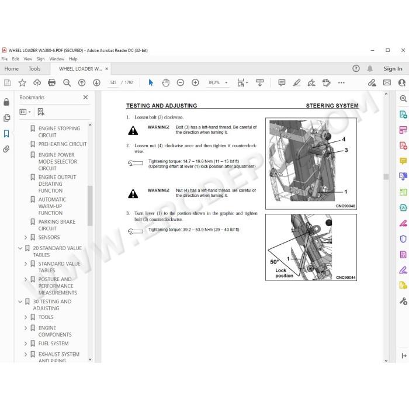Expand the ENGINE COMPONENTS bookmark
The image size is (409, 409).
tap(26, 328)
